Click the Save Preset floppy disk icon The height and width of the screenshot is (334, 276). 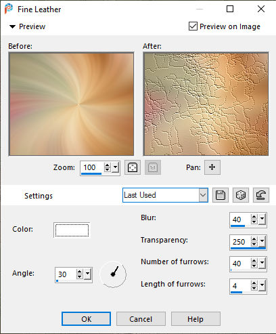[x=221, y=195]
